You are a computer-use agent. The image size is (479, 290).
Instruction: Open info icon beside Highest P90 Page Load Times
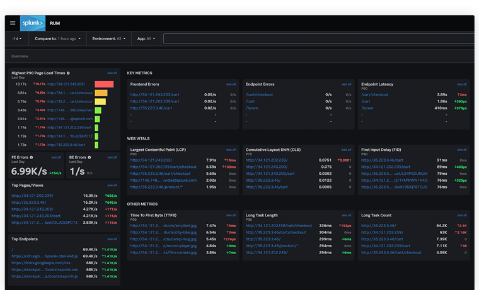(x=68, y=73)
